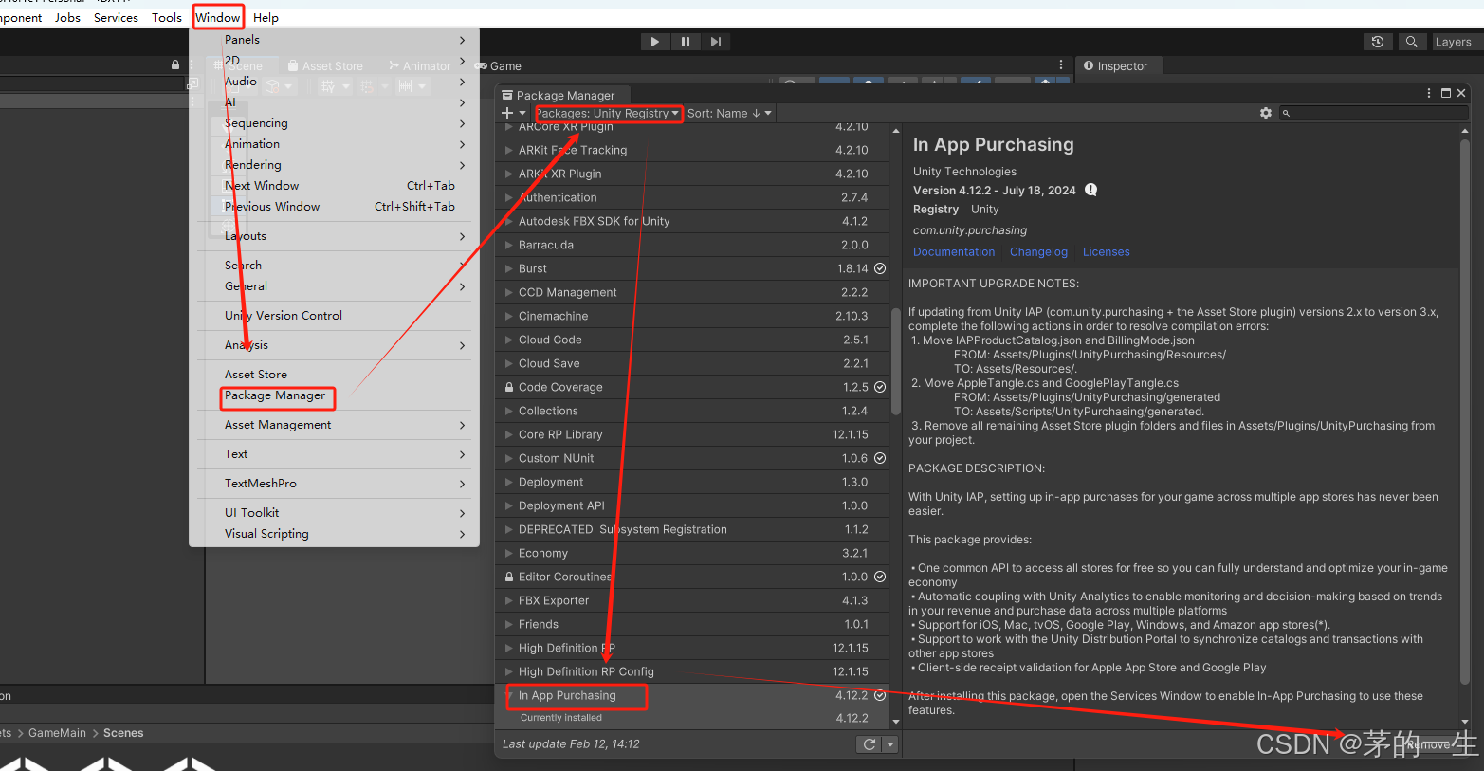
Task: Click the package list vertical scrollbar
Action: click(x=896, y=360)
